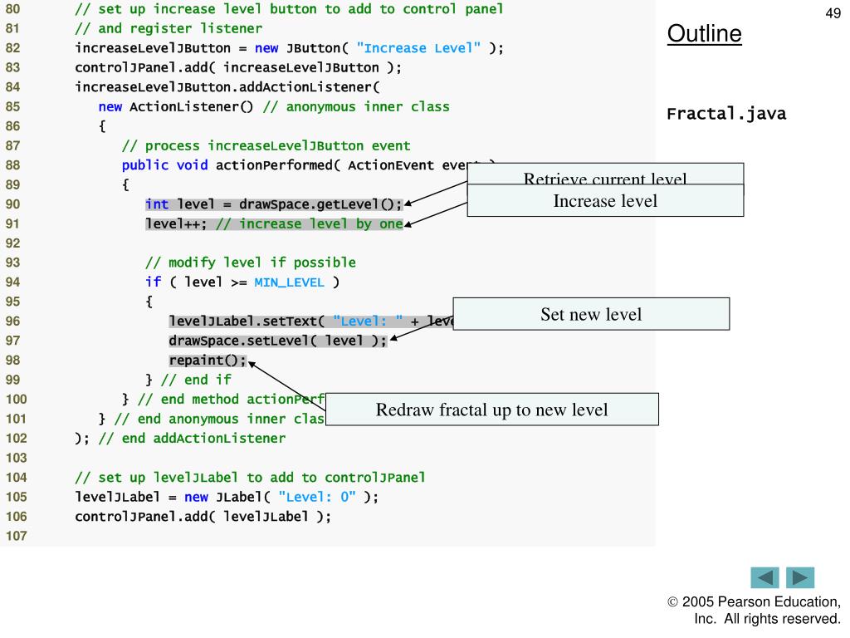Click line 82 creating the Increase Level JButton
This screenshot has height=638, width=850.
coord(290,48)
